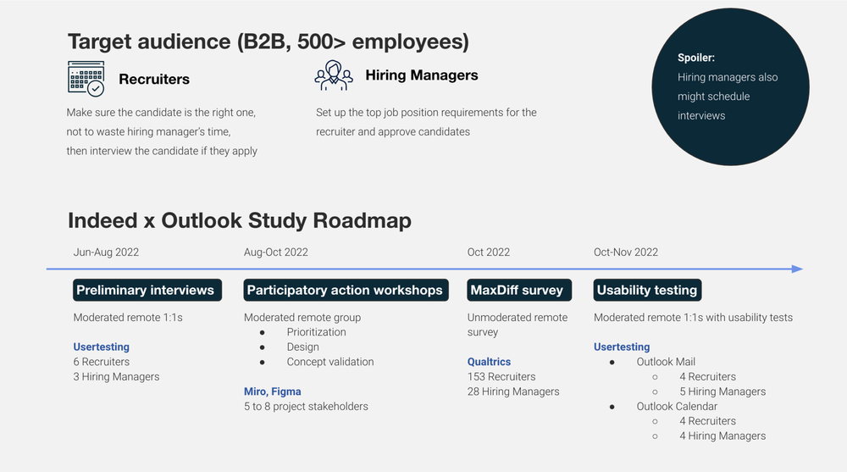Click '5 to 8 project stakeholders' text

click(306, 406)
